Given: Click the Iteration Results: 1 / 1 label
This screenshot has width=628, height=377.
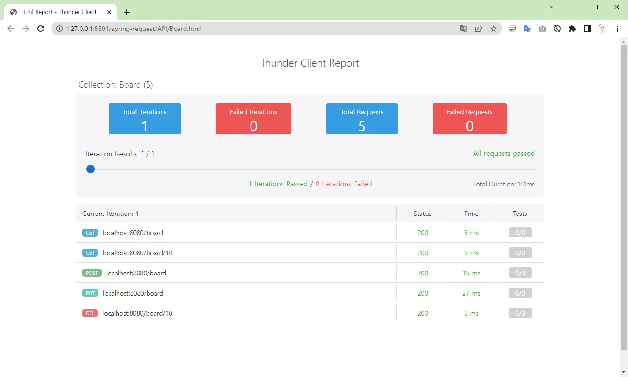Looking at the screenshot, I should [120, 154].
